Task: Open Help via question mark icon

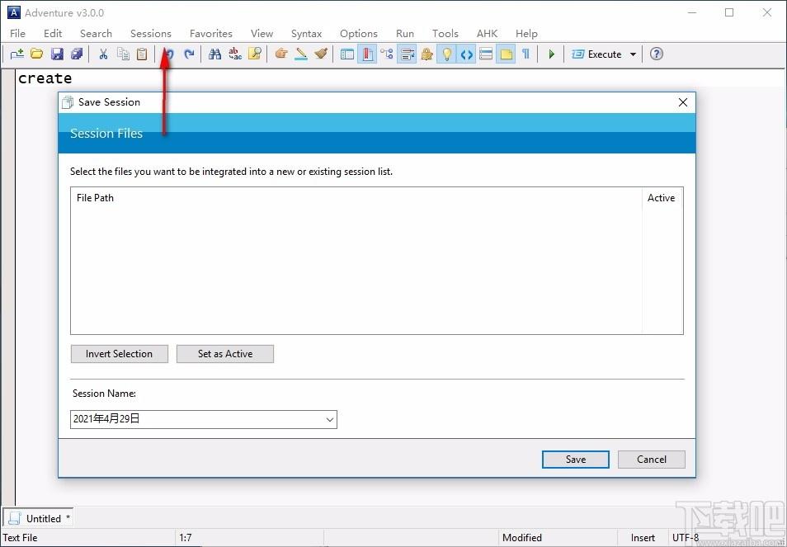Action: click(656, 54)
